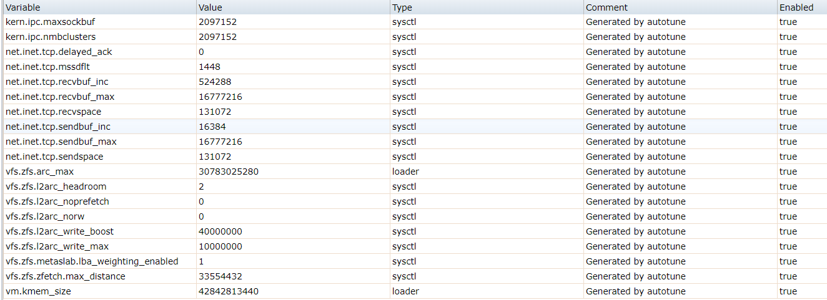Click the net.inet.tcp.delayed_ack variable
827x300 pixels.
(59, 52)
